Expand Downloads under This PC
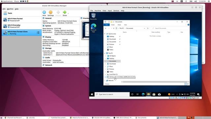The height and width of the screenshot is (119, 211). click(x=105, y=64)
